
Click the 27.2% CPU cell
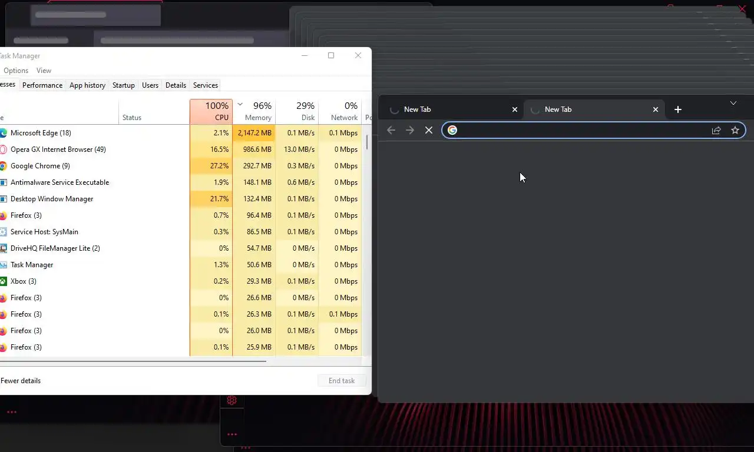tap(211, 166)
